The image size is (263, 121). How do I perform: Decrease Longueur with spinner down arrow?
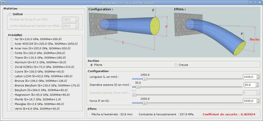tap(258, 78)
